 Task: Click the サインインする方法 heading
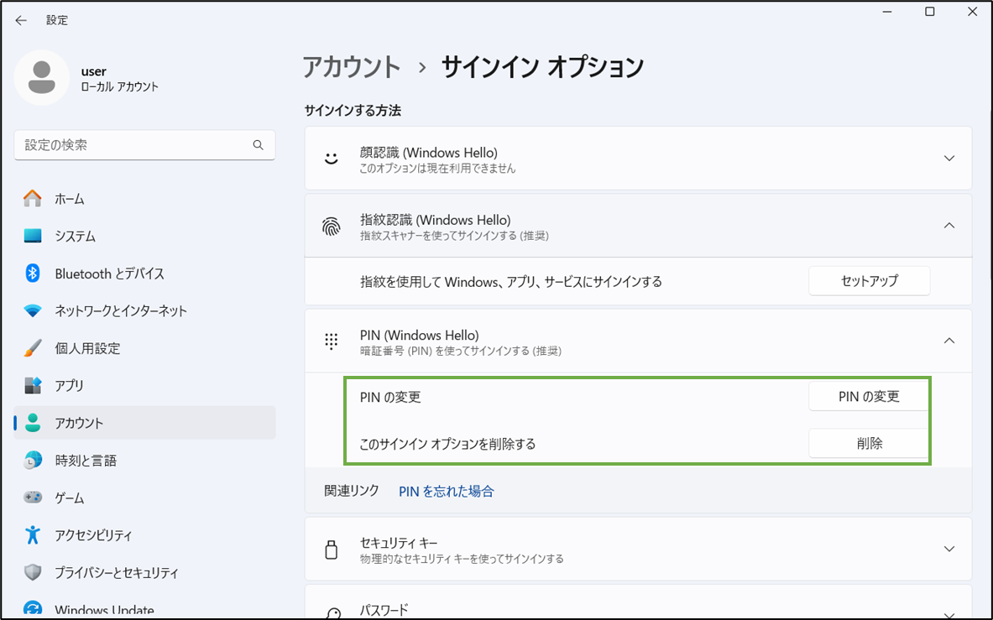(353, 111)
